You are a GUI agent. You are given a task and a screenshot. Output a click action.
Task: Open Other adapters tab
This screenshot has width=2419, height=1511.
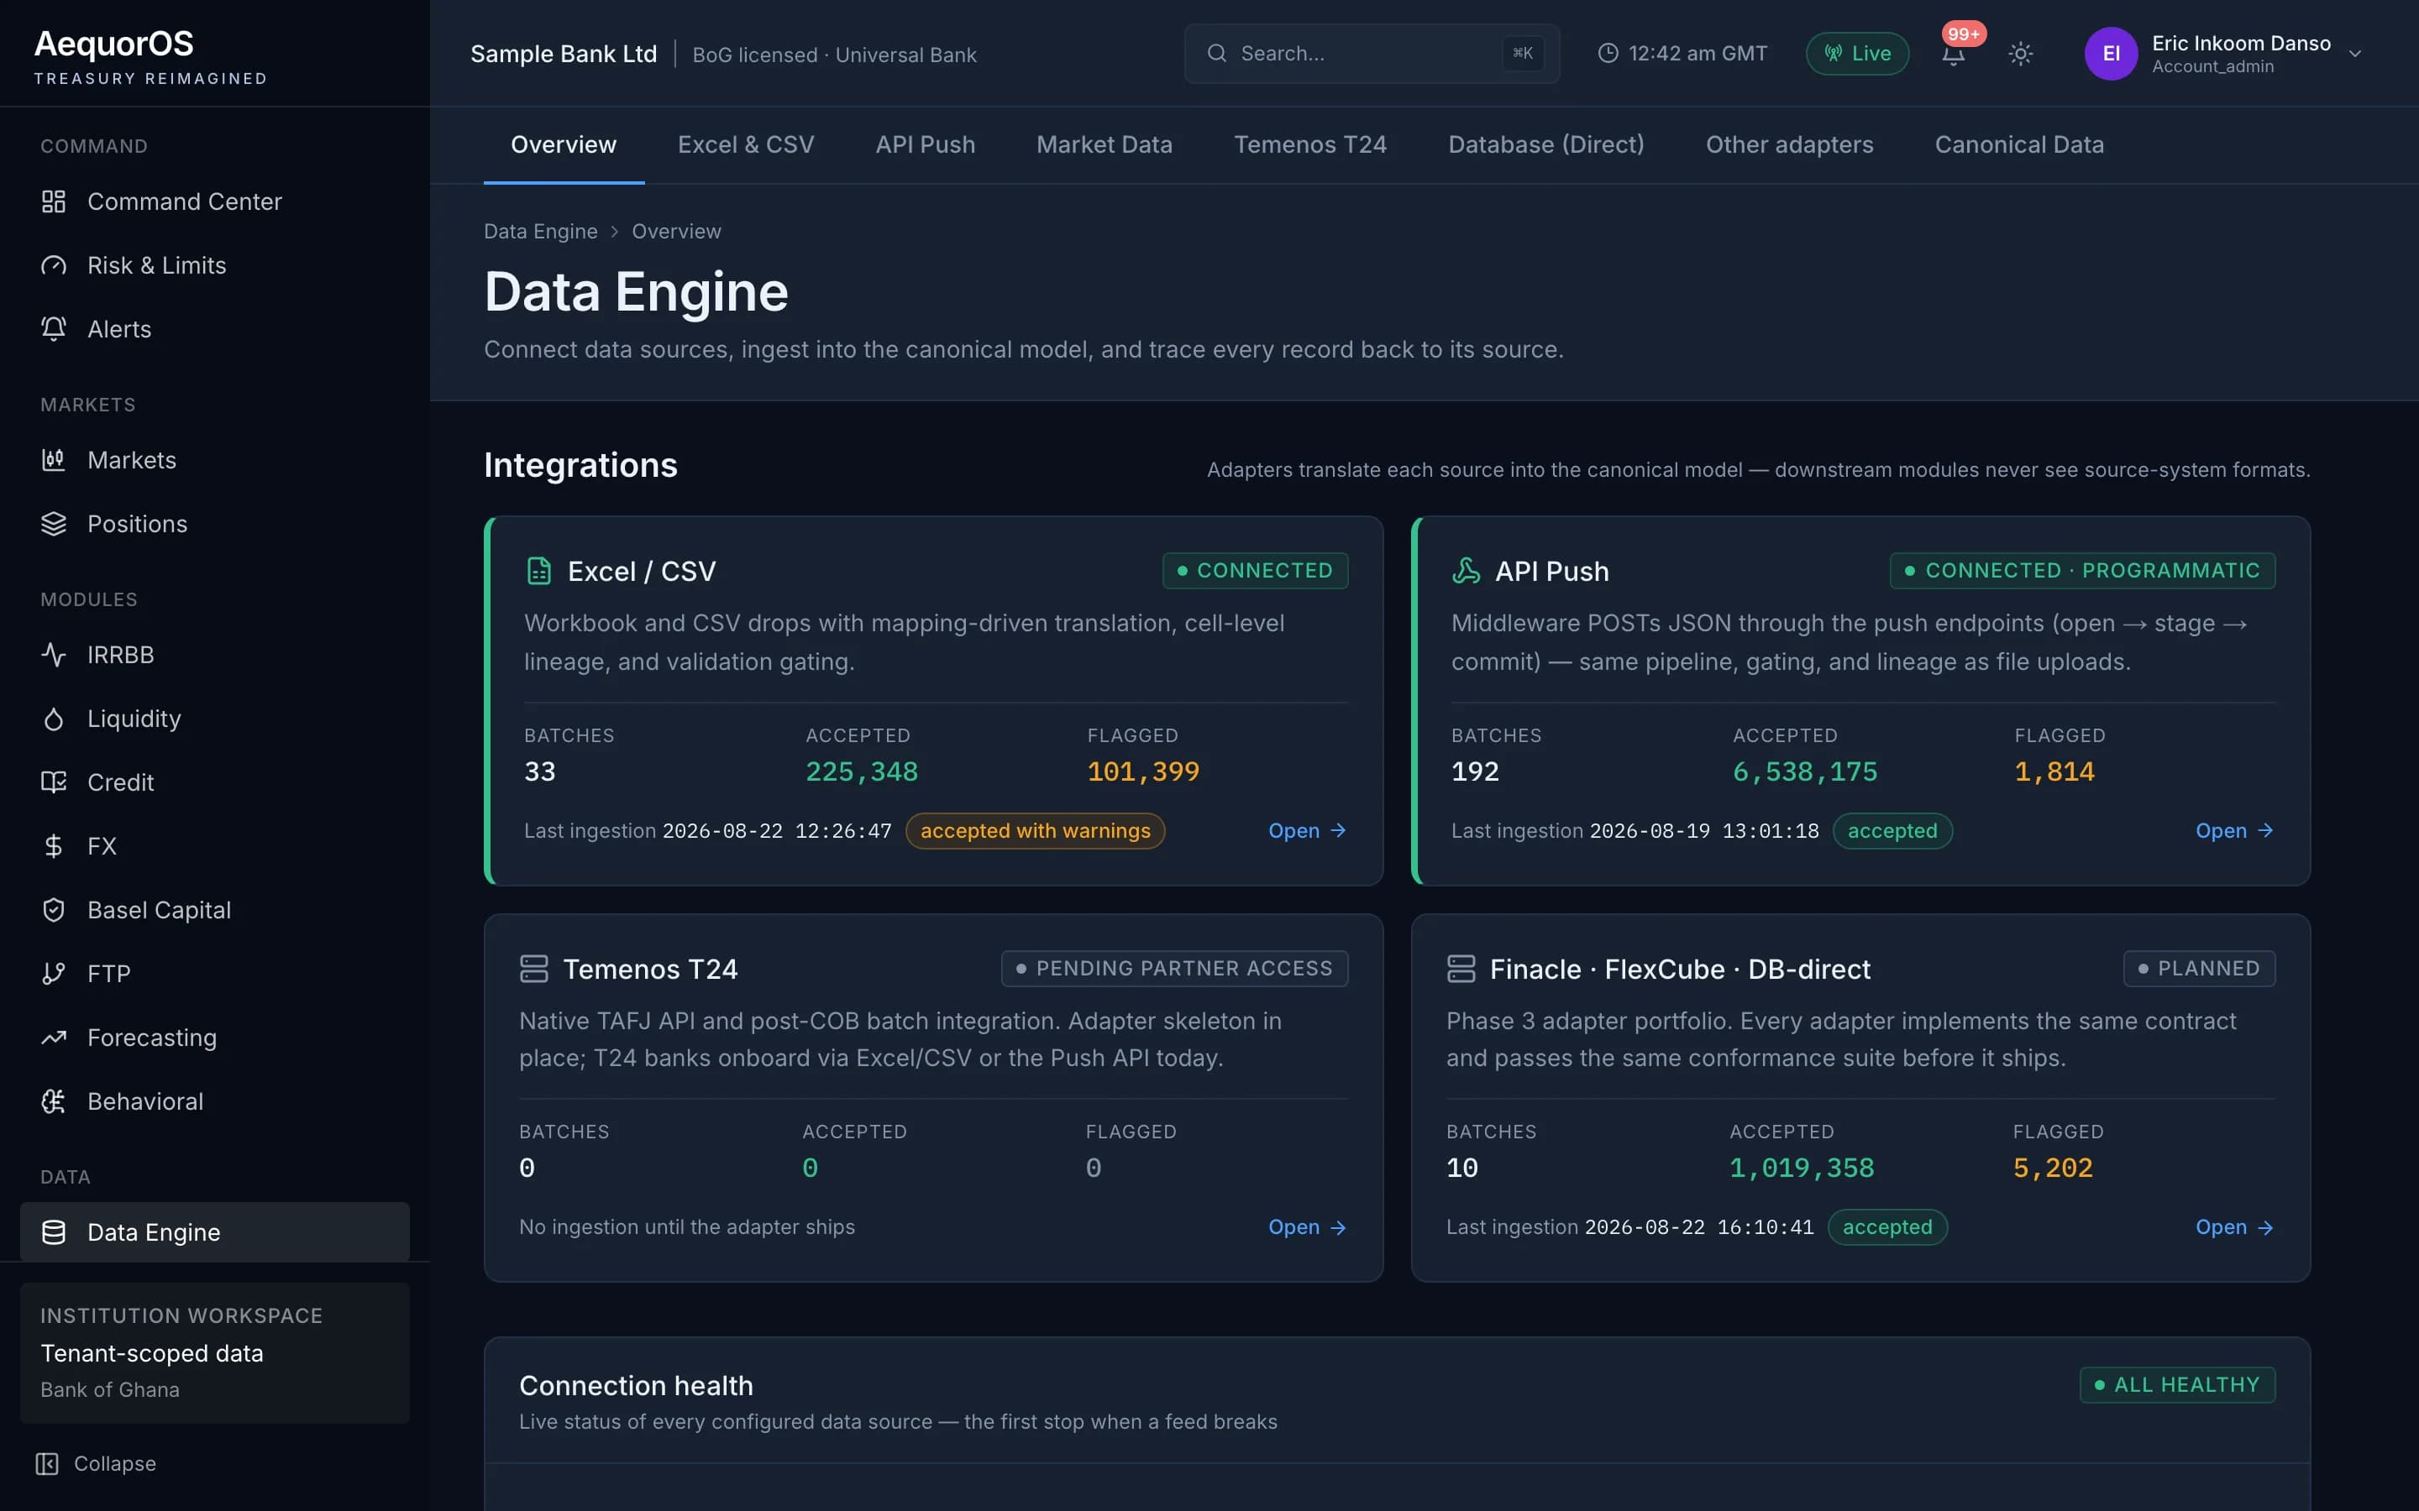pos(1789,145)
